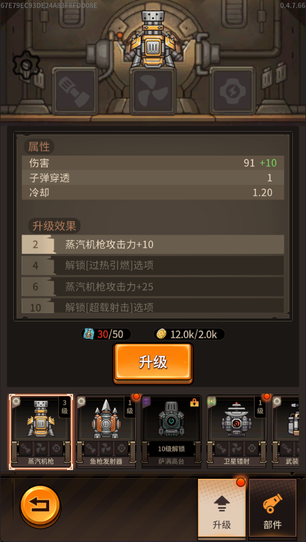Tap the gold coin cost icon
This screenshot has height=542, width=306.
point(161,334)
